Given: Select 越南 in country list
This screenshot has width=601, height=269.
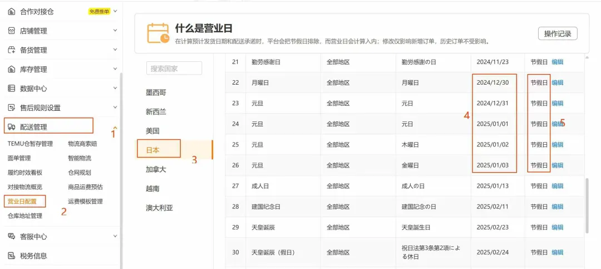Looking at the screenshot, I should [152, 188].
